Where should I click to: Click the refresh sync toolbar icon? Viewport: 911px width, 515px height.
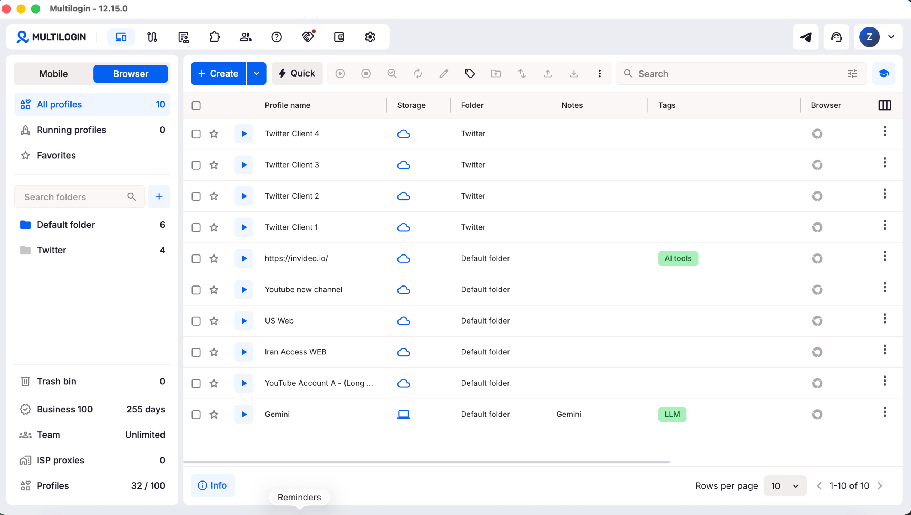(418, 74)
